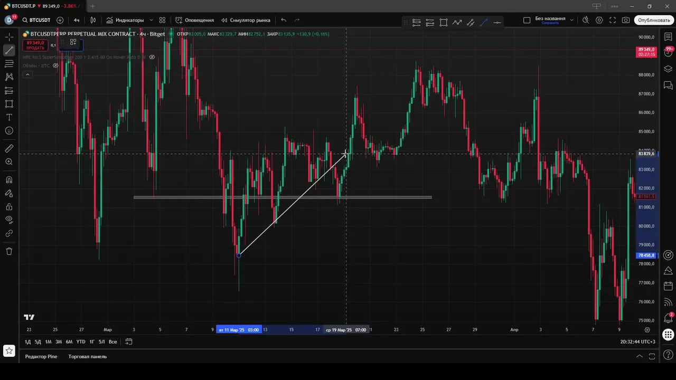Open the Редактор Pine tab
676x380 pixels.
tap(41, 356)
